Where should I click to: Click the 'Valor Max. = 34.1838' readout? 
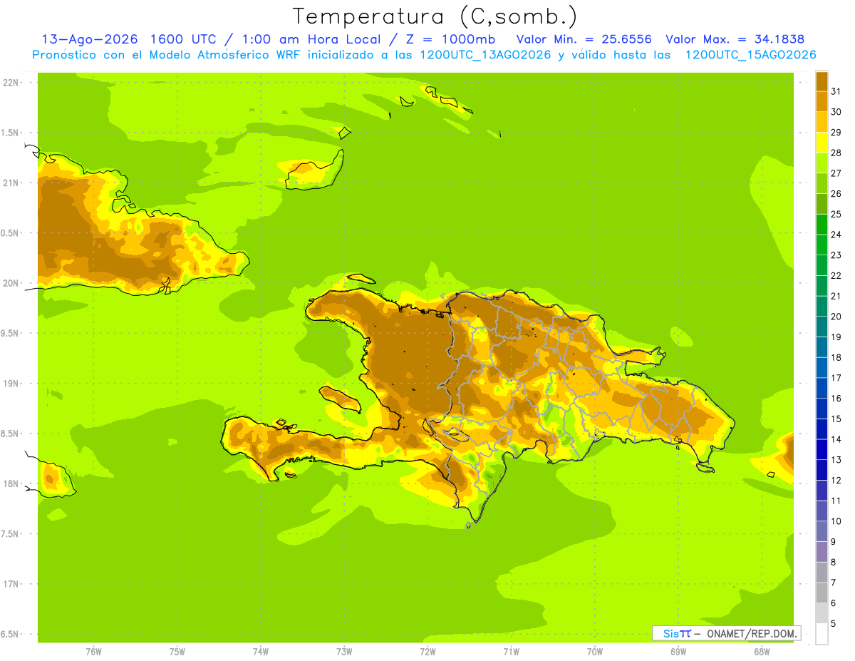(735, 39)
